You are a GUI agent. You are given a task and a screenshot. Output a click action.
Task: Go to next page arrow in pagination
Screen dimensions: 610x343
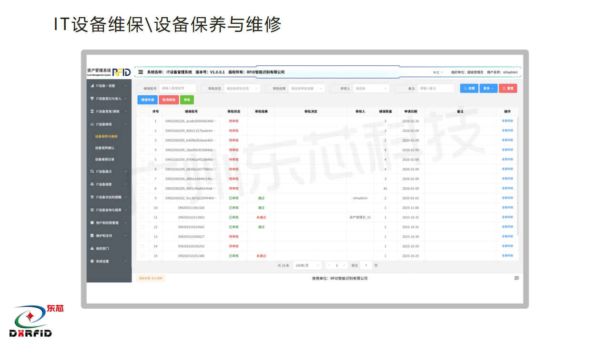344,265
